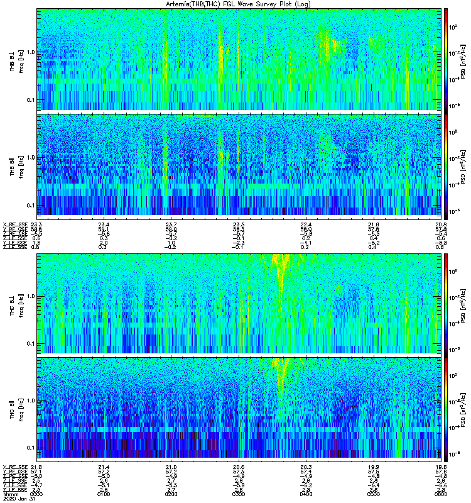Click the PSD [nT²/Hz] label of the topmost color bar
This screenshot has width=471, height=503.
point(463,61)
